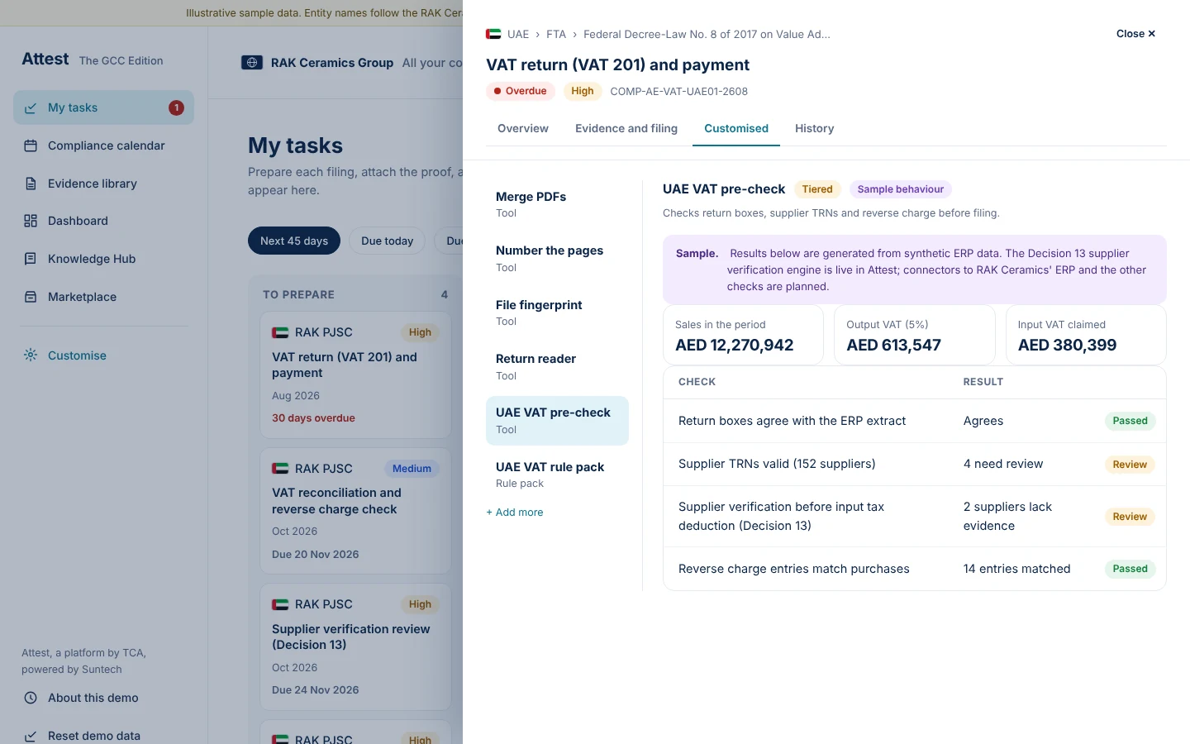Viewport: 1190px width, 744px height.
Task: Open the UAE VAT rule pack
Action: (x=557, y=475)
